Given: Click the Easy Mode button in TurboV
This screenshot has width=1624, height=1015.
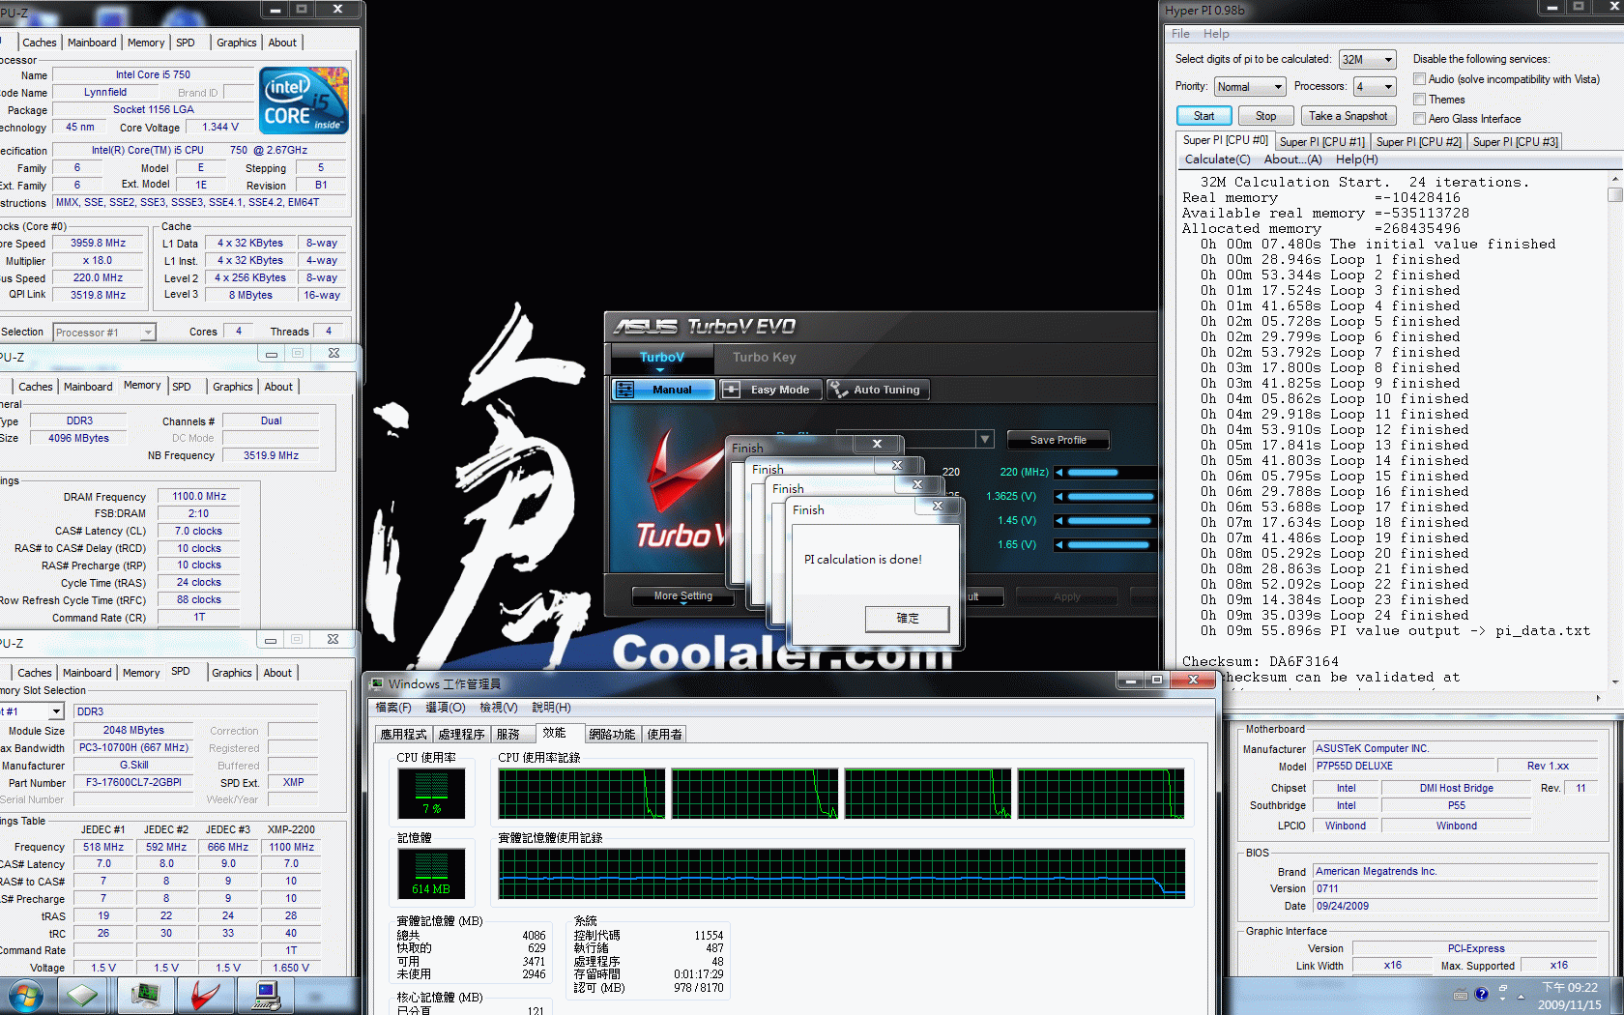Looking at the screenshot, I should (769, 390).
